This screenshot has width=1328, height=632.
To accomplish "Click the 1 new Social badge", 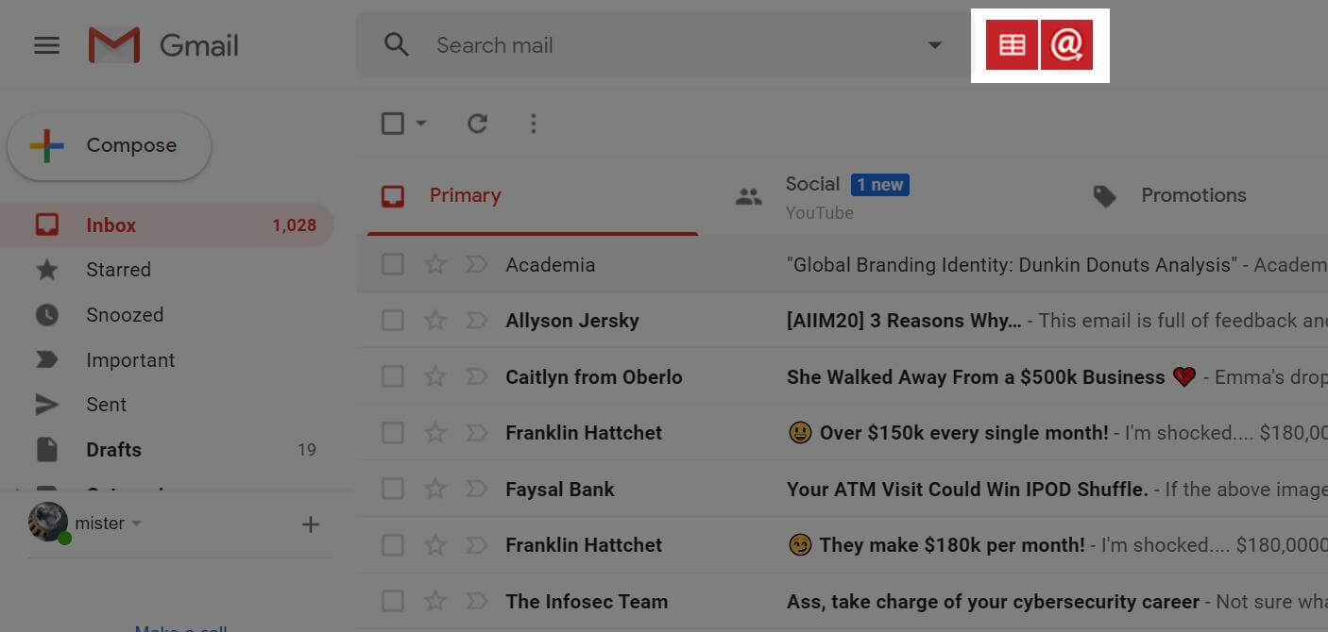I will click(x=879, y=185).
